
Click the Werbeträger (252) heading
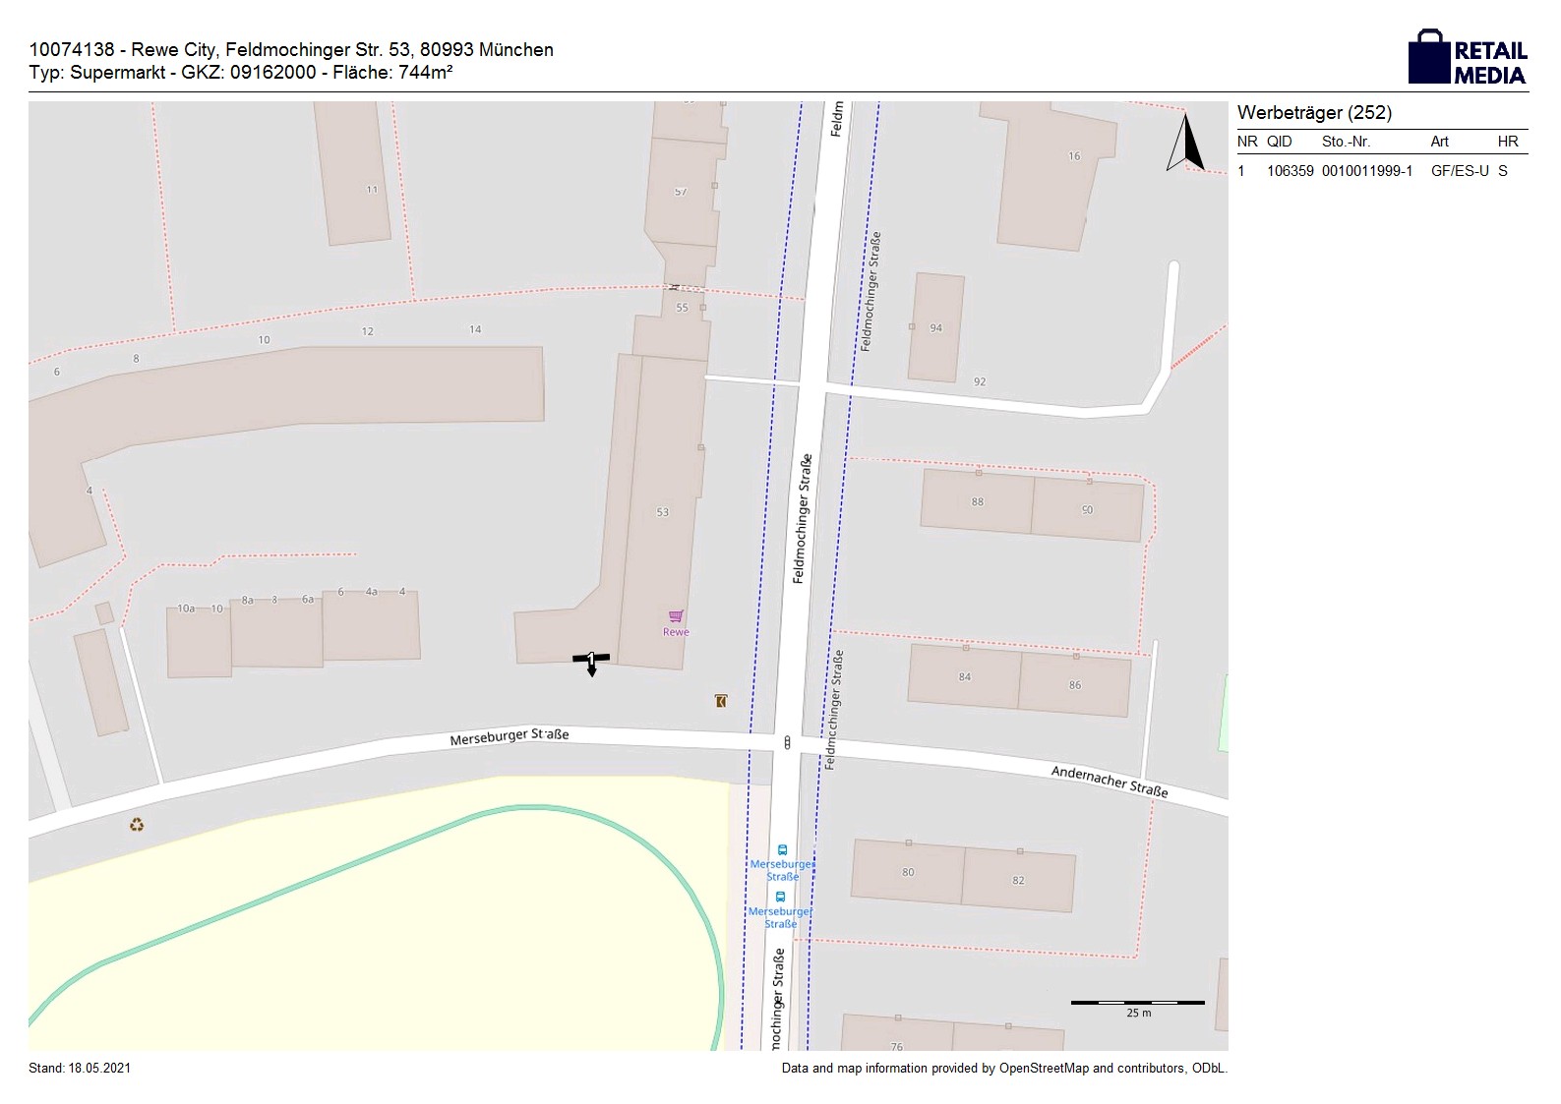1314,113
